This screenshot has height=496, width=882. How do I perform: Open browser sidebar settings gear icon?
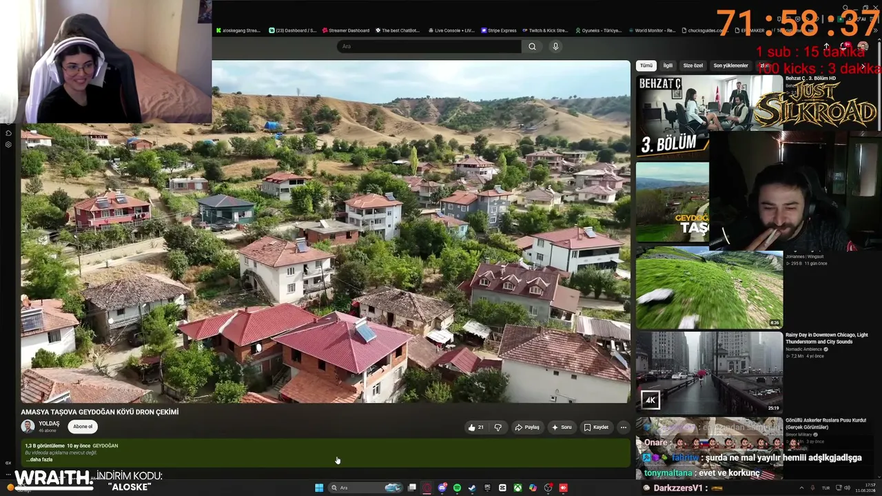8,145
